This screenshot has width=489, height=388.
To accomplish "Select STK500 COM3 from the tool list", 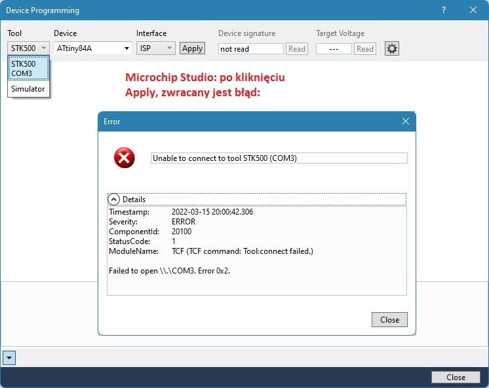I will point(28,69).
